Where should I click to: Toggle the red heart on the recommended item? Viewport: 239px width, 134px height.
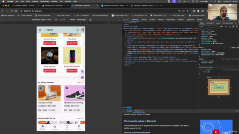75,123
